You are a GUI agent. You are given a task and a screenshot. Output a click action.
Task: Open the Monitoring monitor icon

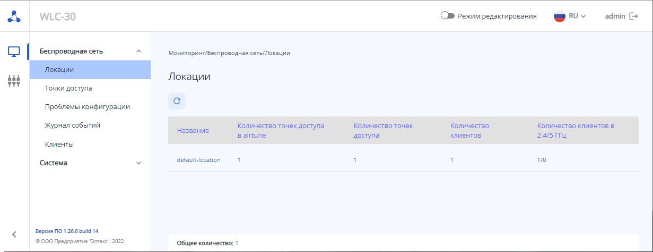(14, 52)
